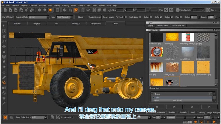Viewport: 221px width, 124px height.
Task: Click the brush Radius value field
Action: [194, 17]
